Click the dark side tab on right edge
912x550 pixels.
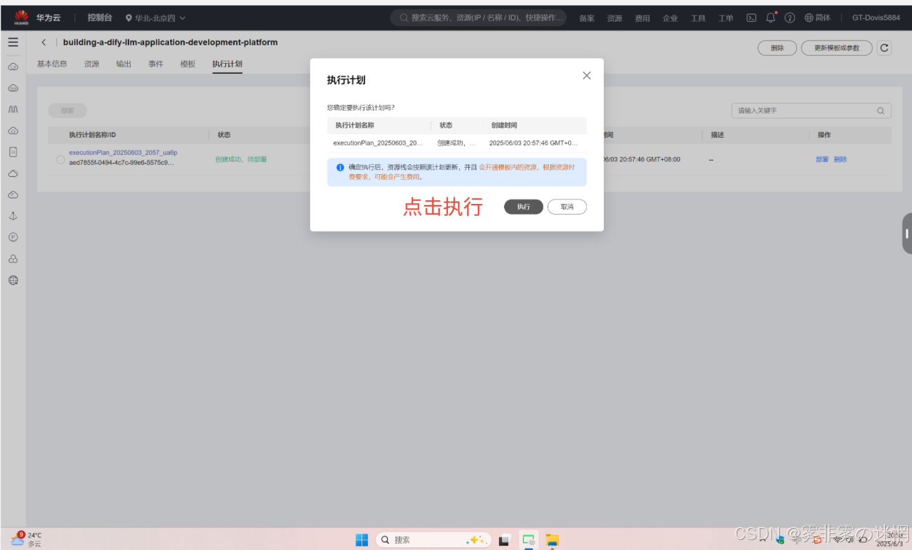pos(907,233)
